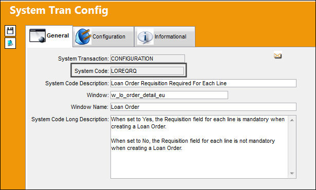Click the System Transaction label
The image size is (316, 190).
[83, 59]
